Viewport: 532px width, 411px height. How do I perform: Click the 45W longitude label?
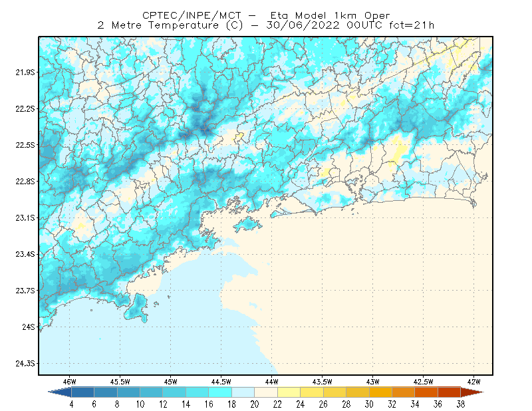(170, 382)
